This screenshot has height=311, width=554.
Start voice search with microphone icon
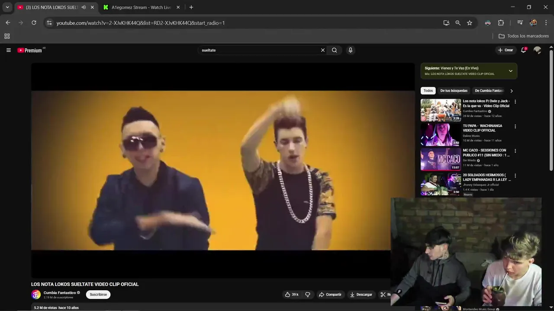pyautogui.click(x=351, y=50)
